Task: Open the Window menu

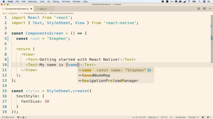Action: pos(76,1)
